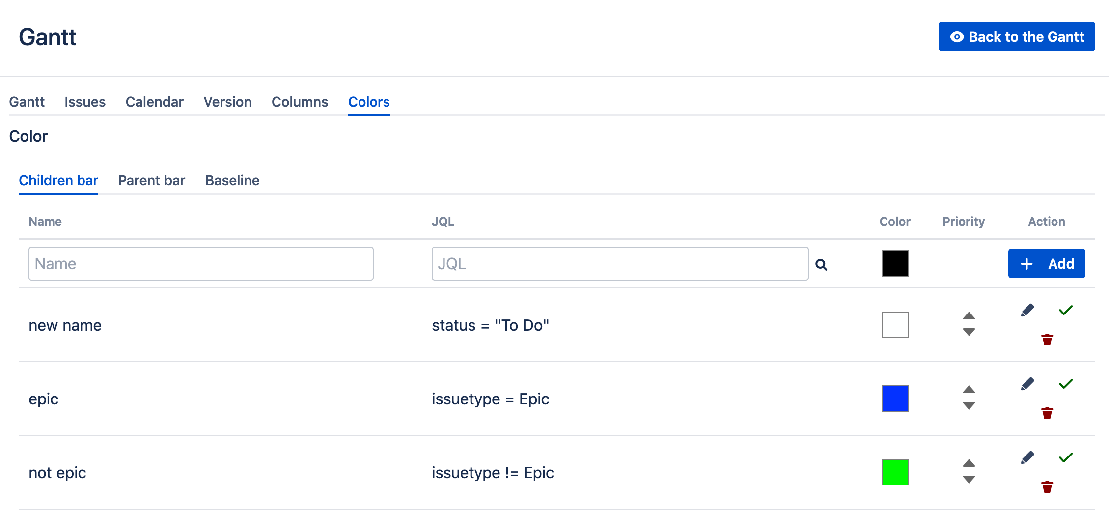Raise priority of the 'epic' rule

969,390
